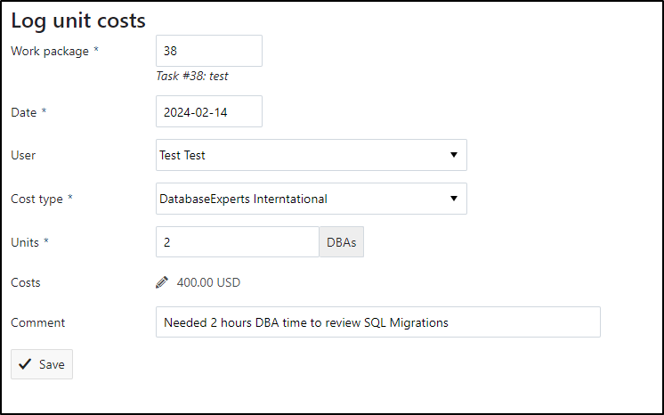
Task: Click into the Comment text field
Action: click(x=378, y=322)
